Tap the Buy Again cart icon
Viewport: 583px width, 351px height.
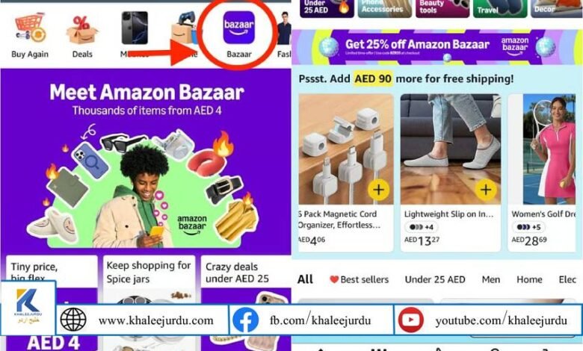pos(31,28)
